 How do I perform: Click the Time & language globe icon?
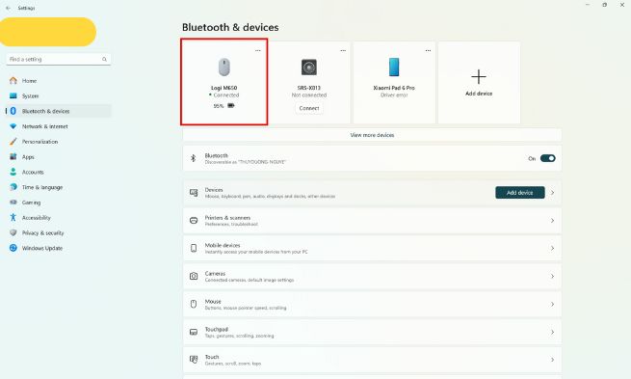click(13, 187)
